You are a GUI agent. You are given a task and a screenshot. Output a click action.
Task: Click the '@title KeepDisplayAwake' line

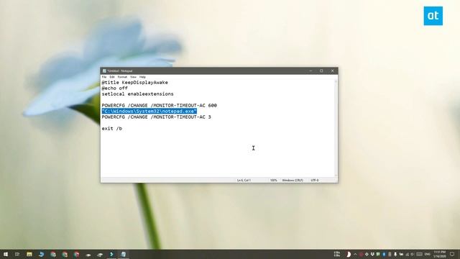pyautogui.click(x=135, y=83)
